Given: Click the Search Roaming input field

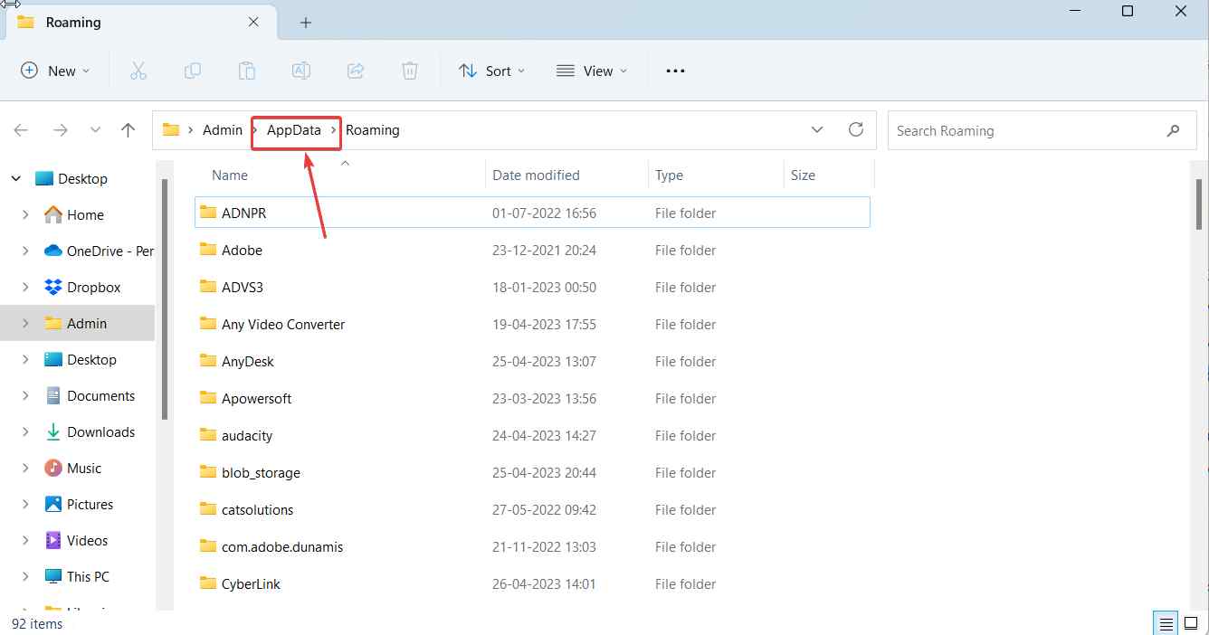Looking at the screenshot, I should (1027, 130).
